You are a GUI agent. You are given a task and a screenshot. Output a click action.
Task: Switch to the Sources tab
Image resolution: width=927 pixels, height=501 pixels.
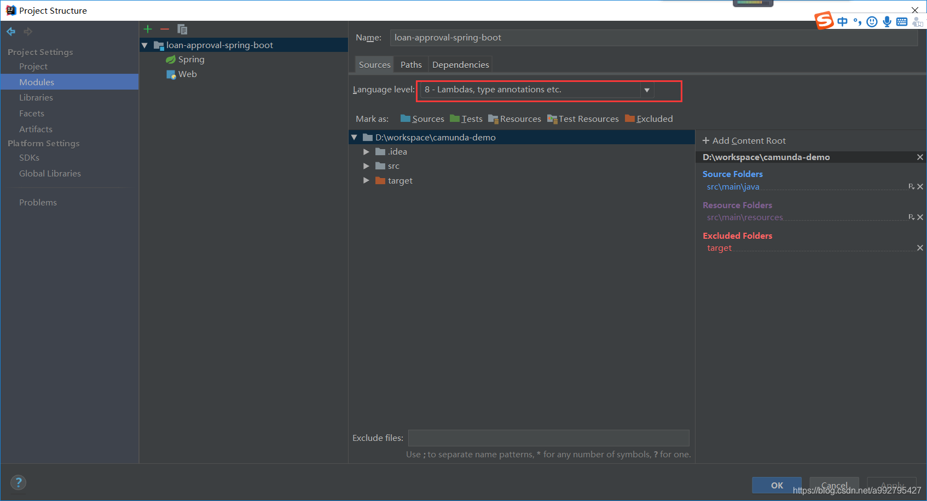pyautogui.click(x=374, y=64)
